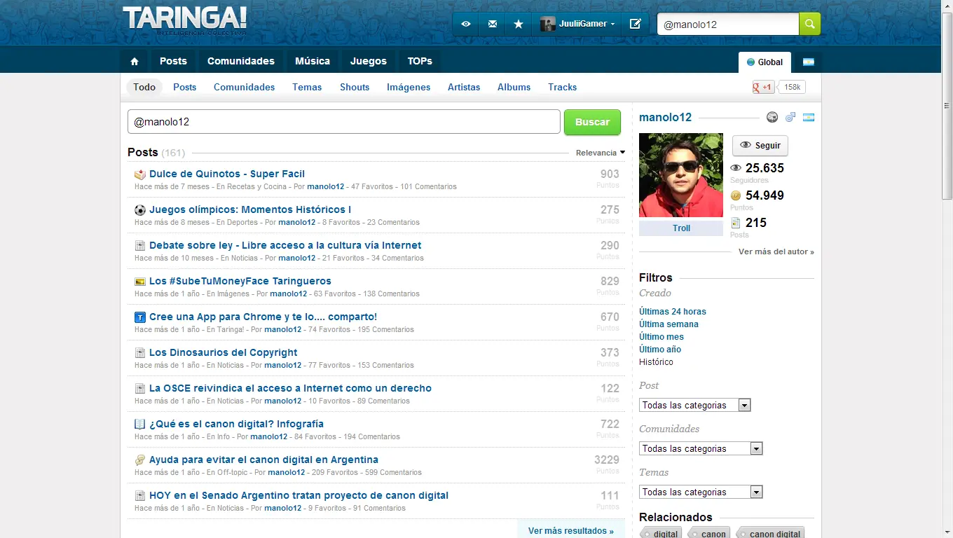This screenshot has height=538, width=953.
Task: Click the create post pencil icon
Action: [636, 24]
